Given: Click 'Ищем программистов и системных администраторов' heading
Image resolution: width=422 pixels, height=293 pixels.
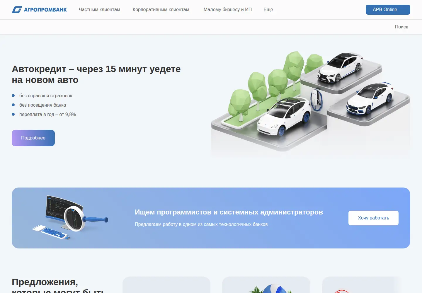Looking at the screenshot, I should 229,212.
